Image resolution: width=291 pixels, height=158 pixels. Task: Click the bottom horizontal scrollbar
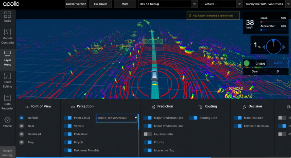pos(114,157)
